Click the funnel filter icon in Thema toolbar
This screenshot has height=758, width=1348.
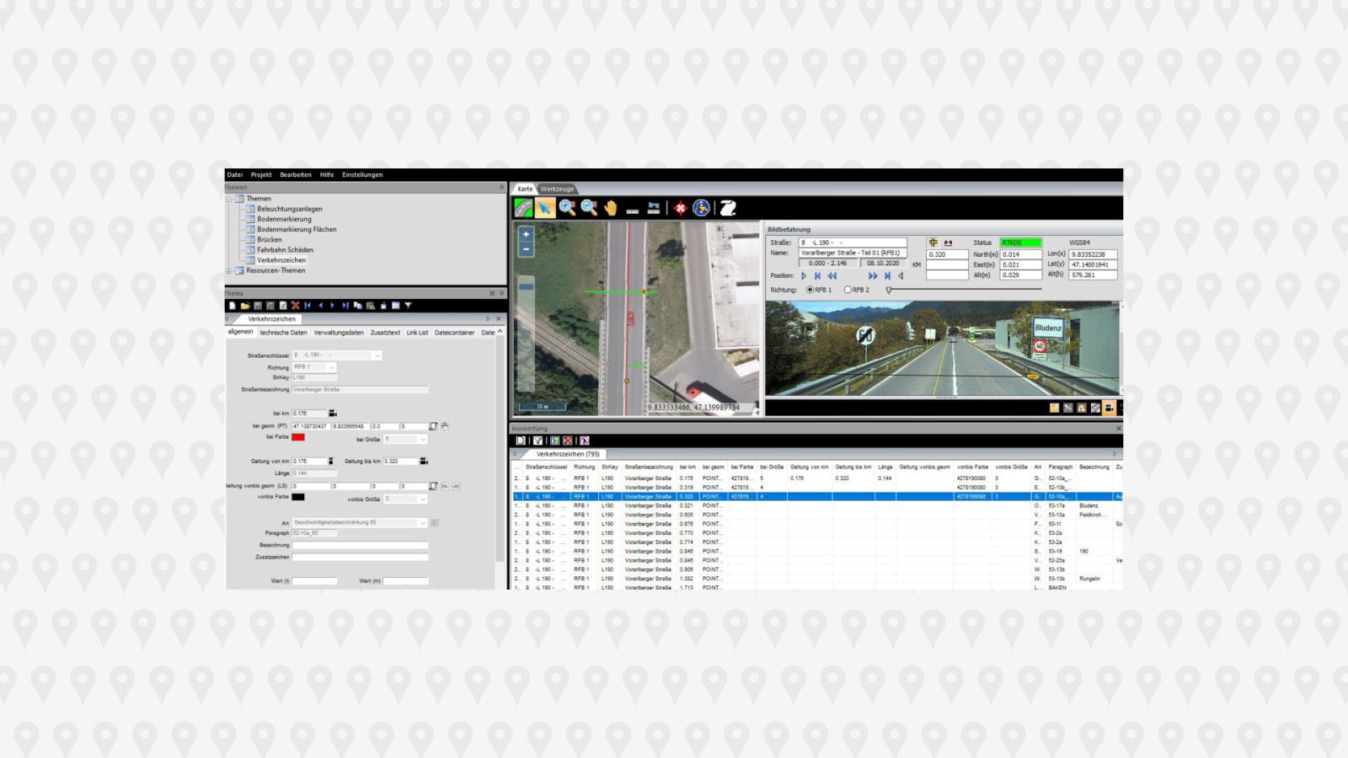tap(408, 306)
